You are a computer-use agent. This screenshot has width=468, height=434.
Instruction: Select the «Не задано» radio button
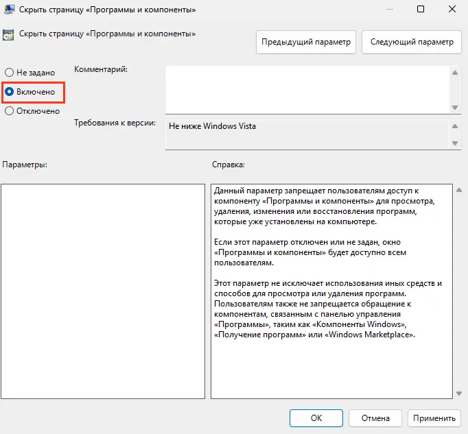point(10,72)
